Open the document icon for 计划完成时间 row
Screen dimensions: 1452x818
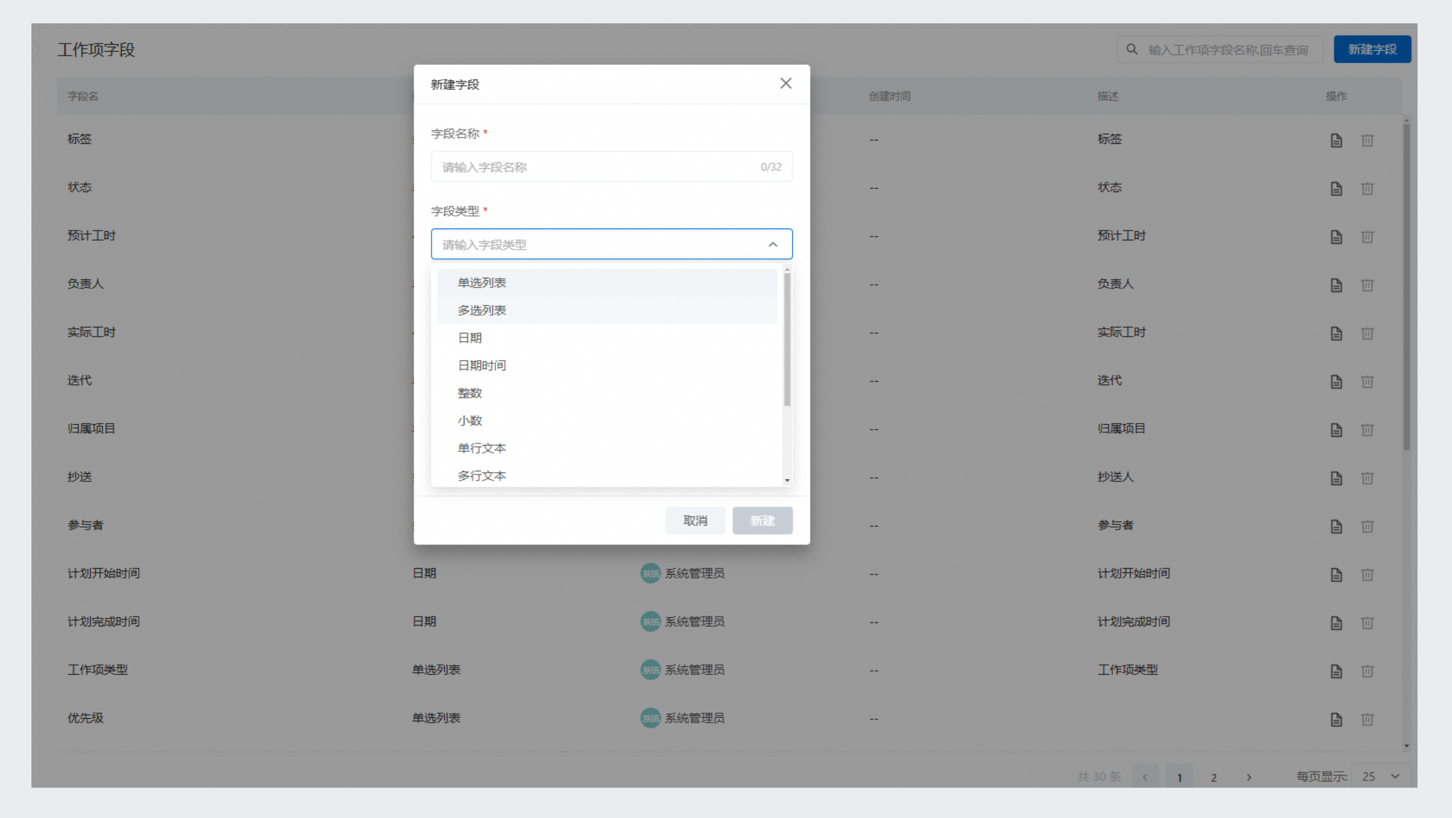1336,623
